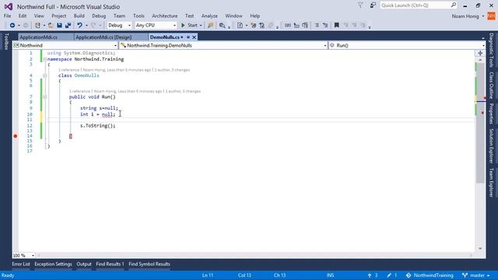The width and height of the screenshot is (498, 280).
Task: Collapse the namespace Northwind.Training block
Action: pyautogui.click(x=45, y=59)
